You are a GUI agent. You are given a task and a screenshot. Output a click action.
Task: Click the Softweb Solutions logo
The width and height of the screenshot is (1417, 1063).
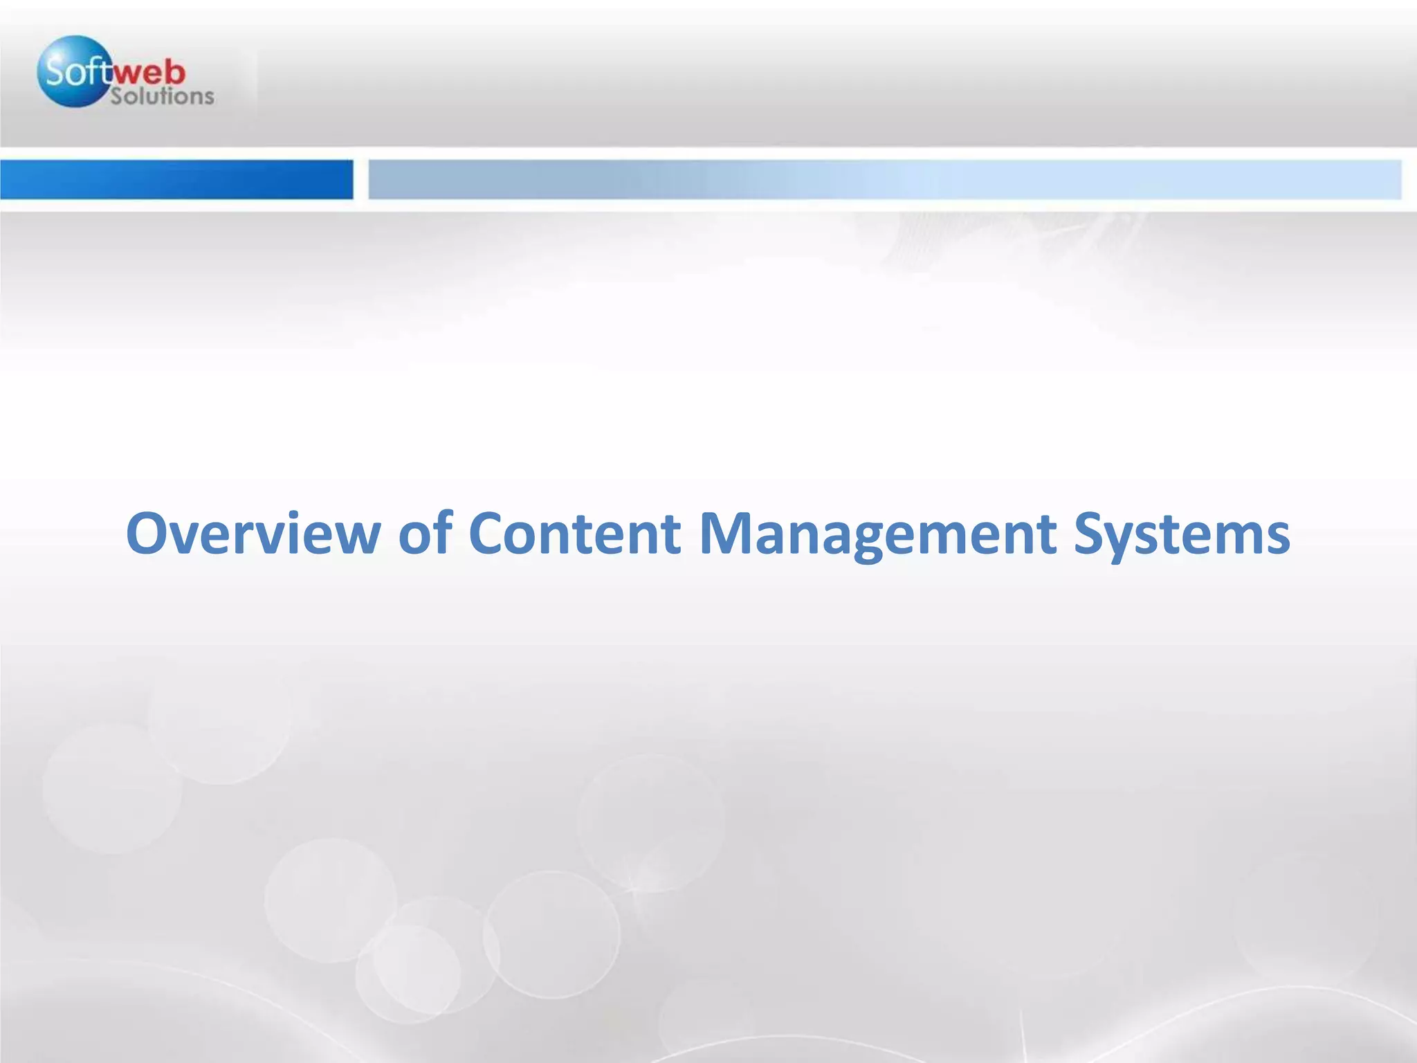(x=125, y=72)
